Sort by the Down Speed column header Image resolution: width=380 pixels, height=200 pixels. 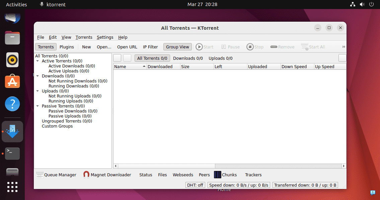pyautogui.click(x=297, y=67)
